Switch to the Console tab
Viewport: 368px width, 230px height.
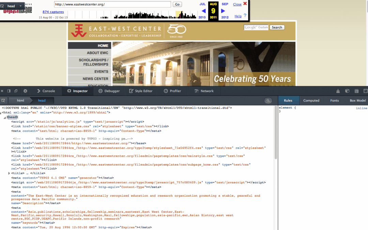point(46,91)
